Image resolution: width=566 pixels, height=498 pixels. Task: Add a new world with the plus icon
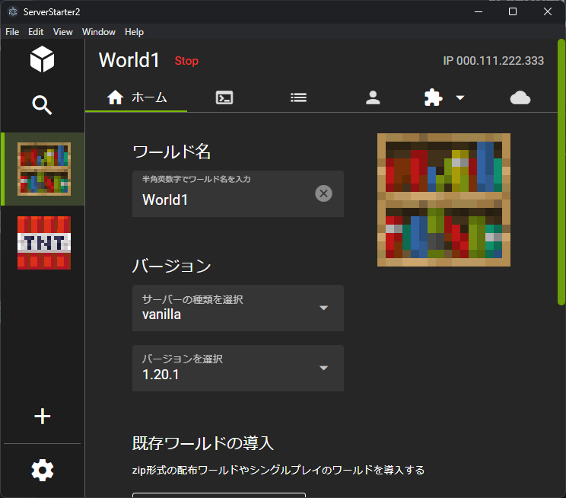click(43, 417)
